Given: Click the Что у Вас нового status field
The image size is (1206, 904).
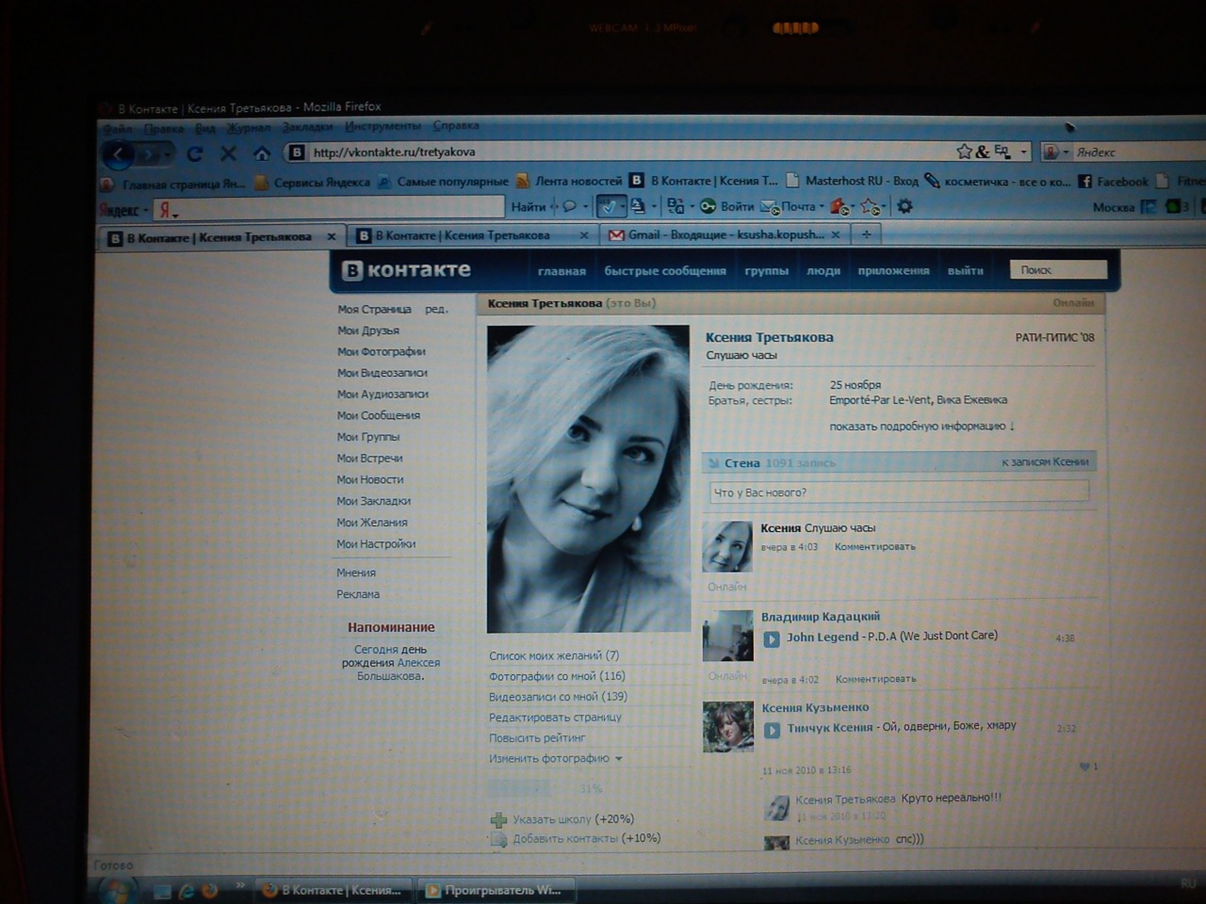Looking at the screenshot, I should (898, 492).
